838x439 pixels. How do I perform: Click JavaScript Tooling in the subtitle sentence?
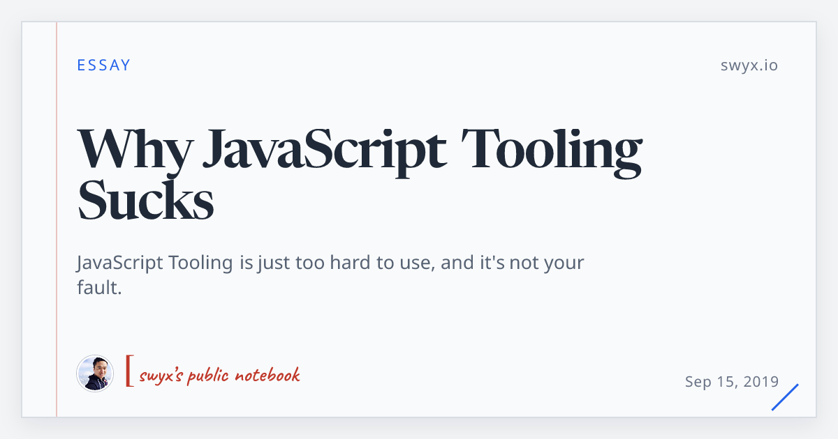click(155, 263)
